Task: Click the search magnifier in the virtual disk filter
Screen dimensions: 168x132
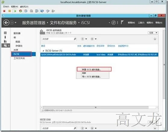Action: point(75,39)
